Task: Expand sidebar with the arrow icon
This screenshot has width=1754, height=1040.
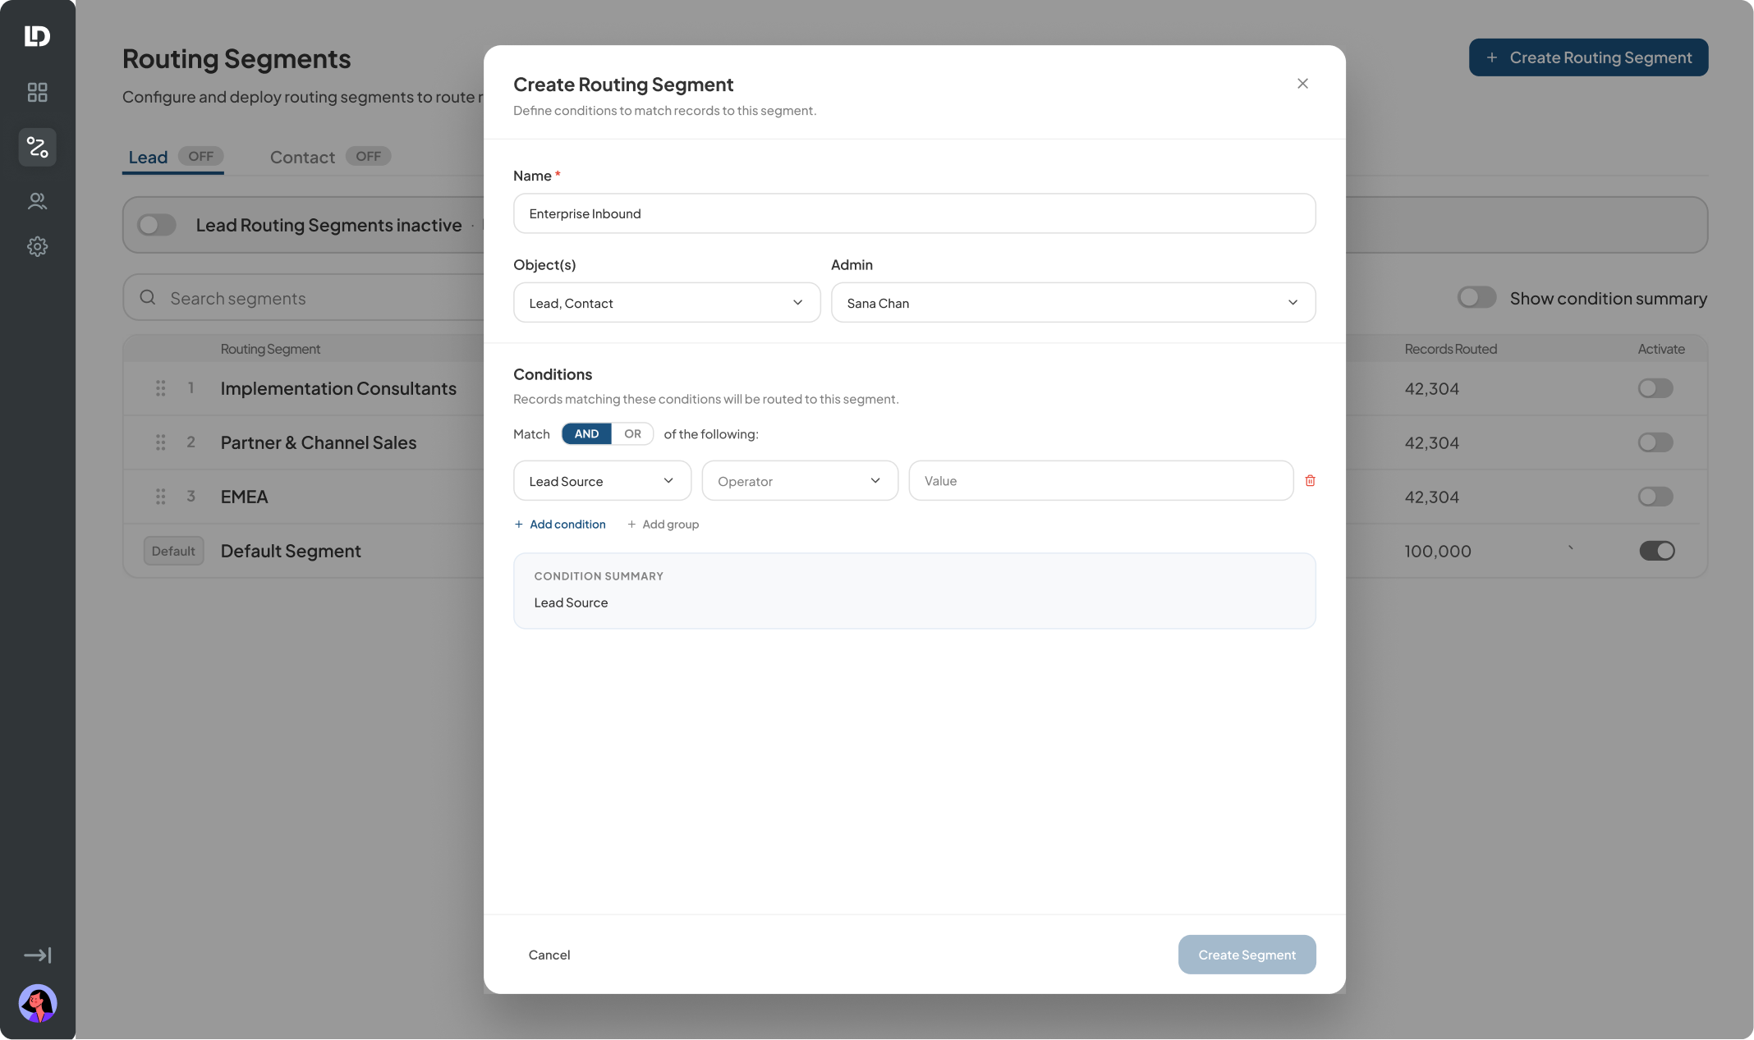Action: (x=37, y=955)
